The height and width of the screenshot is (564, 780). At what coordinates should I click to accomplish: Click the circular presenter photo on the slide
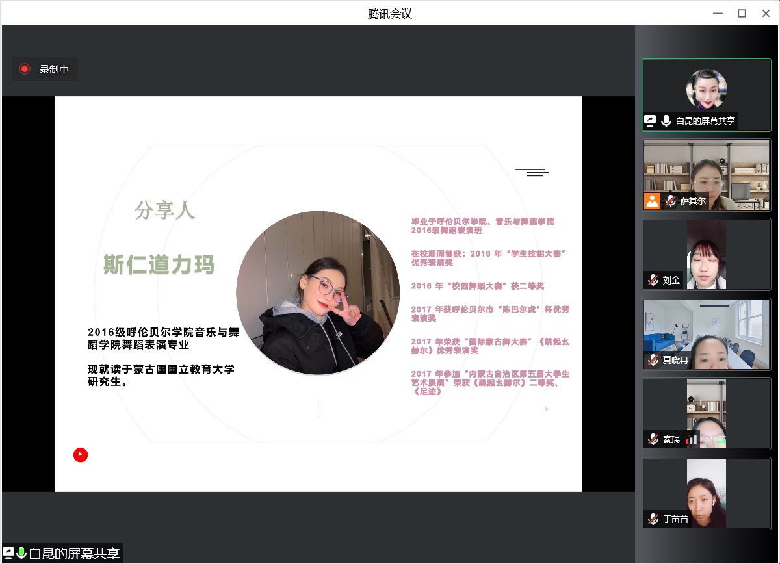pos(318,293)
